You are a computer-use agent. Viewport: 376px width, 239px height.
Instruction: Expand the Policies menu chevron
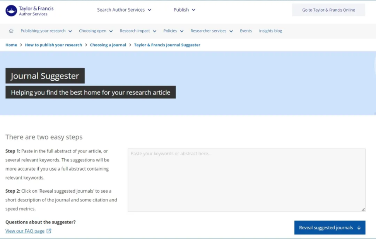(x=182, y=31)
